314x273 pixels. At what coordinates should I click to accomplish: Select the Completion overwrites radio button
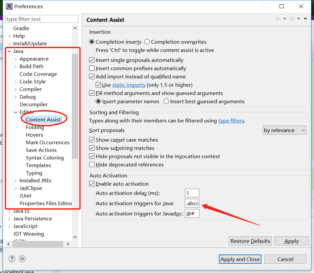(147, 42)
